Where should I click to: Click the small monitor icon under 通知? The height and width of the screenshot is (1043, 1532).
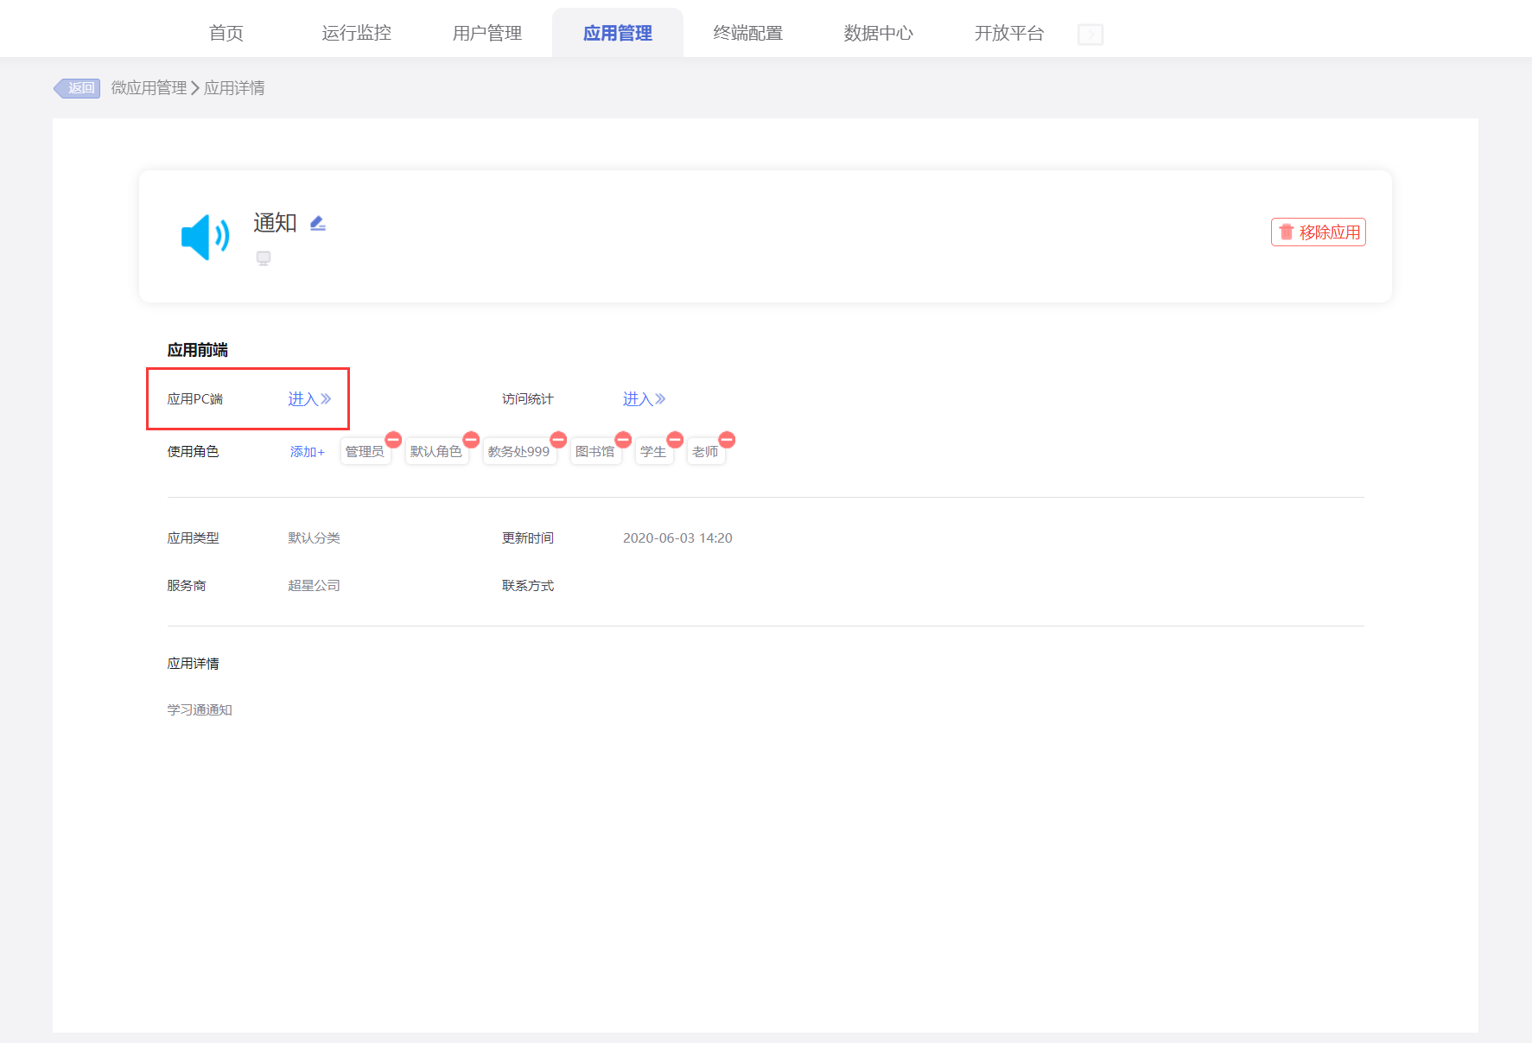pos(264,258)
